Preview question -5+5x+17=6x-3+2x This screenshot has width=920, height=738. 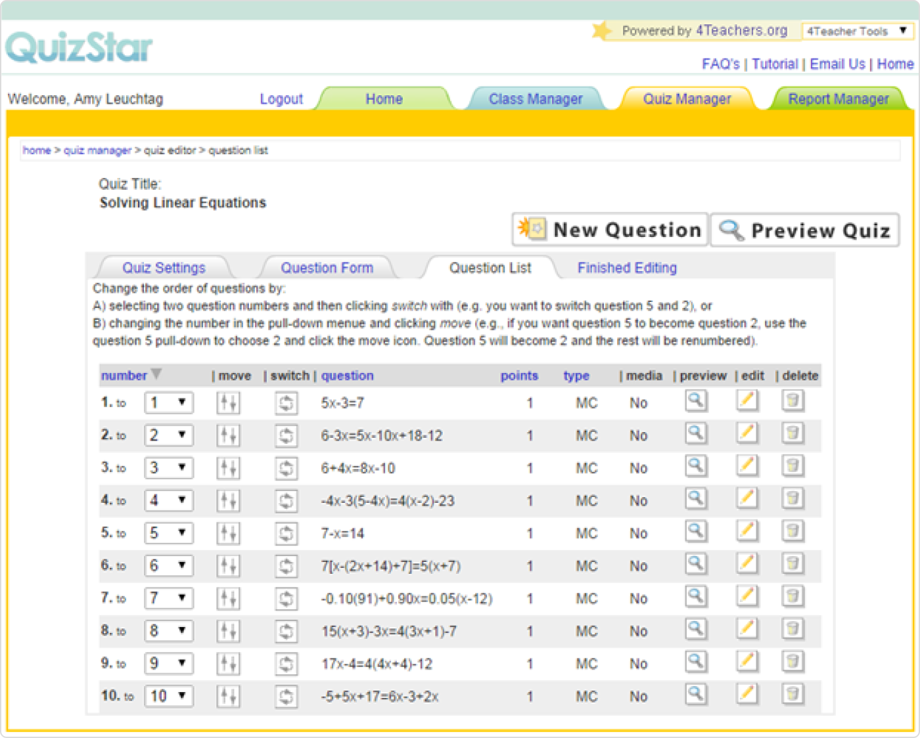tap(696, 694)
